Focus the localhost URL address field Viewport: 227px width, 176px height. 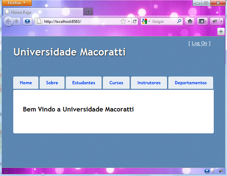pyautogui.click(x=81, y=22)
